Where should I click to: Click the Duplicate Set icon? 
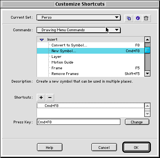pyautogui.click(x=129, y=18)
